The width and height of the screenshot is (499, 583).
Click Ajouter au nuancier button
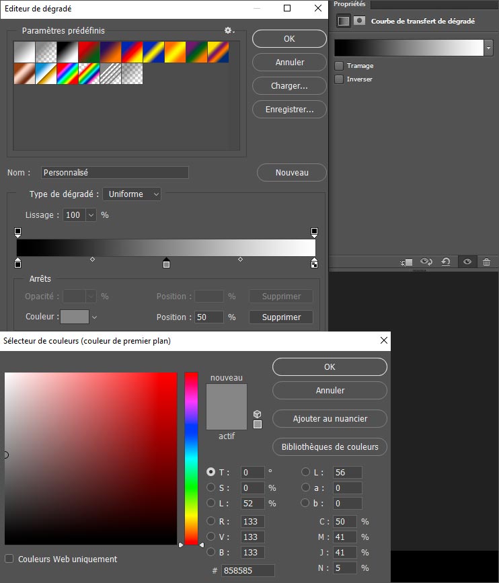tap(330, 419)
